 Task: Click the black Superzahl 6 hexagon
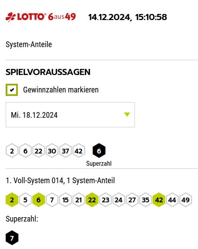tap(99, 150)
